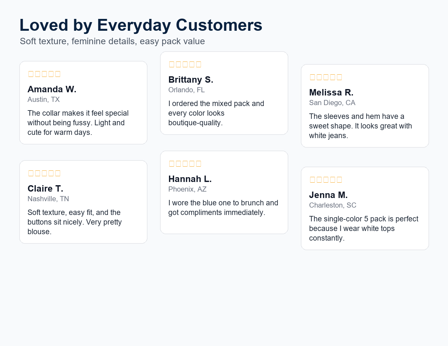This screenshot has height=346, width=448.
Task: Click the star rating above Brittany S.
Action: [185, 64]
